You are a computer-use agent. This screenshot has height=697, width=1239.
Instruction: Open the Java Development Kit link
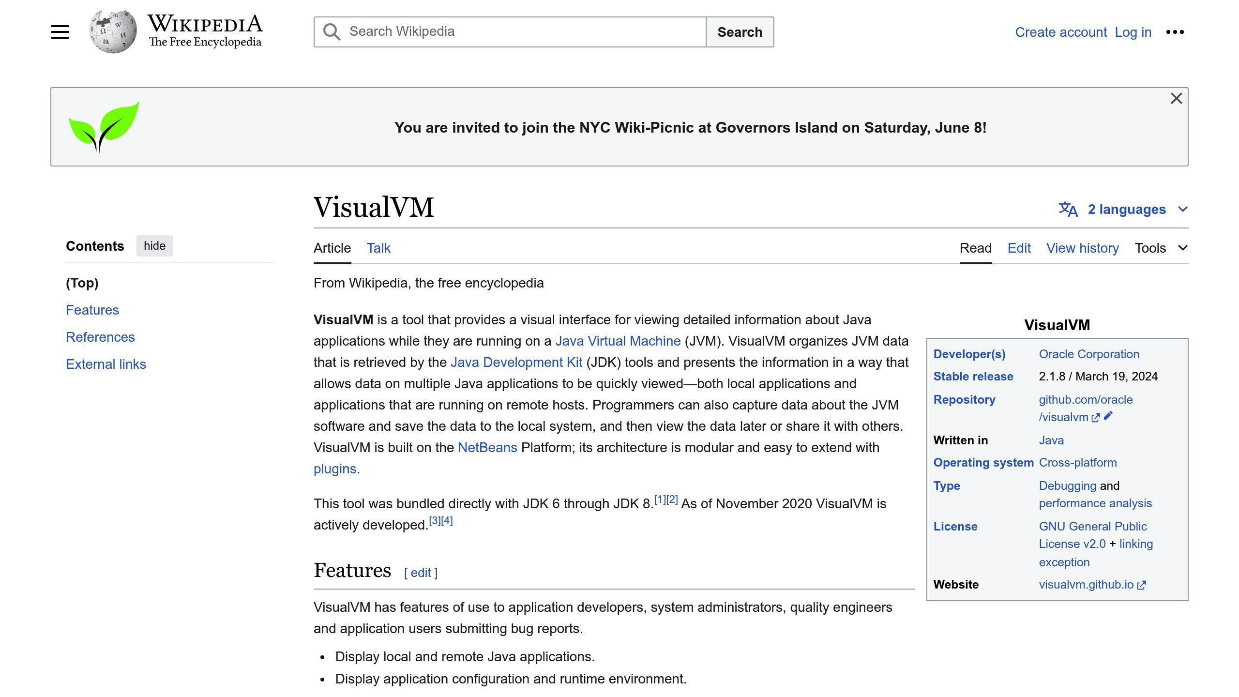coord(516,362)
